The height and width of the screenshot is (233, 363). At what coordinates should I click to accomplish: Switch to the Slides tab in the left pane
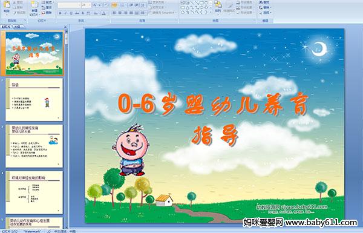click(x=6, y=27)
